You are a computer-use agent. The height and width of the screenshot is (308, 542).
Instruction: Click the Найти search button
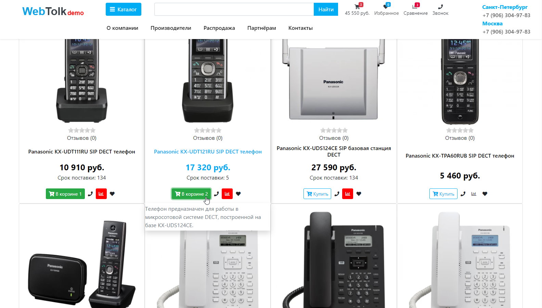point(326,9)
